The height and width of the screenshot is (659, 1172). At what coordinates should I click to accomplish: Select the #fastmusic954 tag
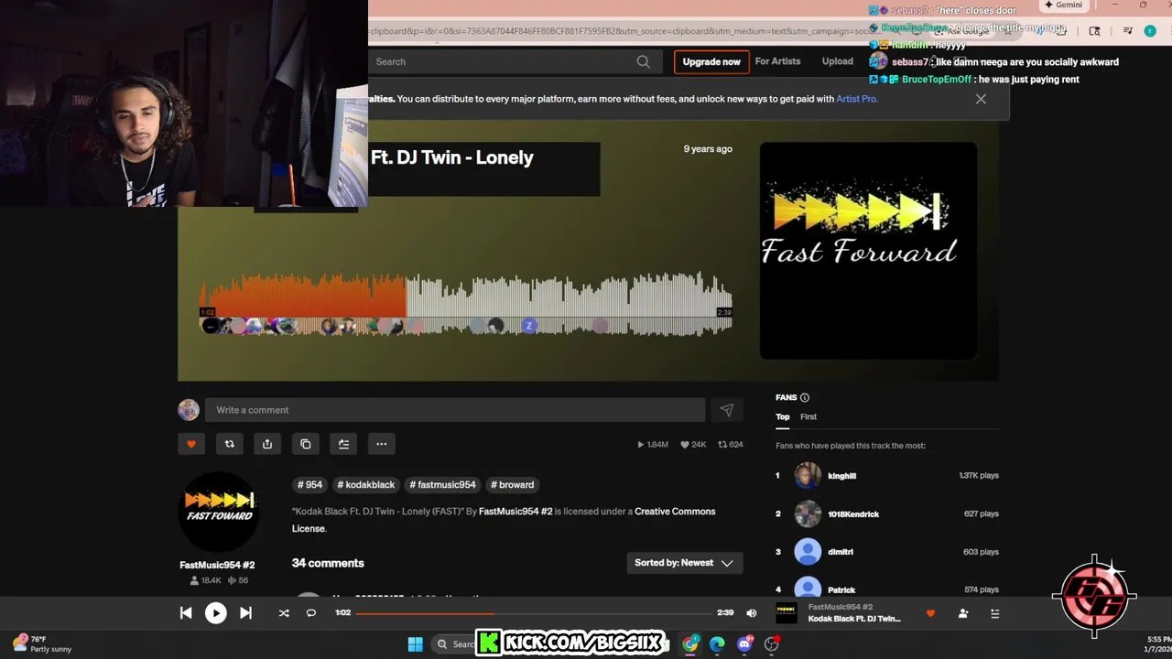point(442,484)
